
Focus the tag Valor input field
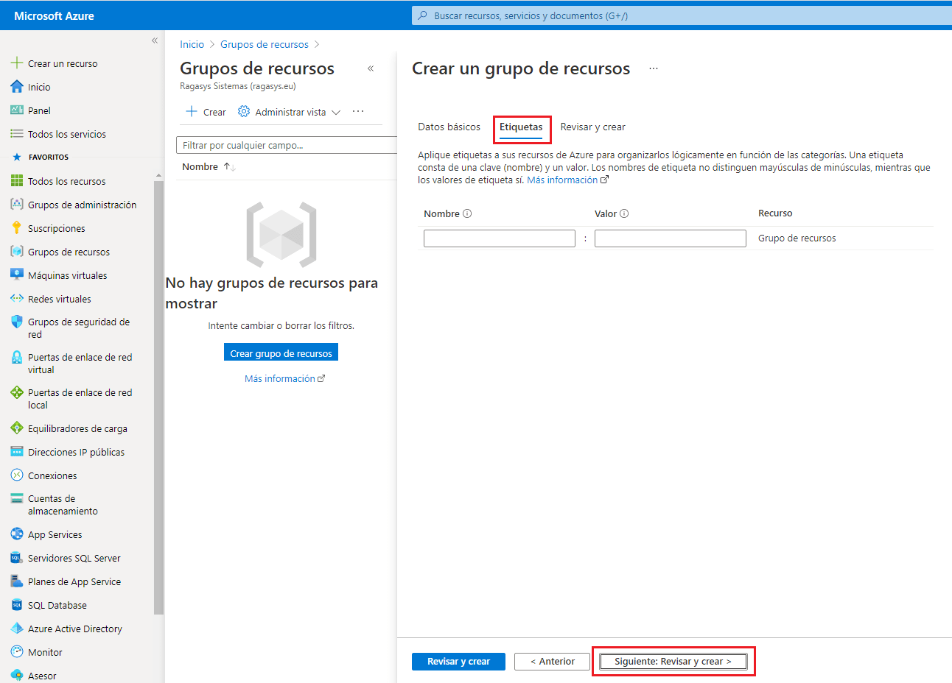671,238
